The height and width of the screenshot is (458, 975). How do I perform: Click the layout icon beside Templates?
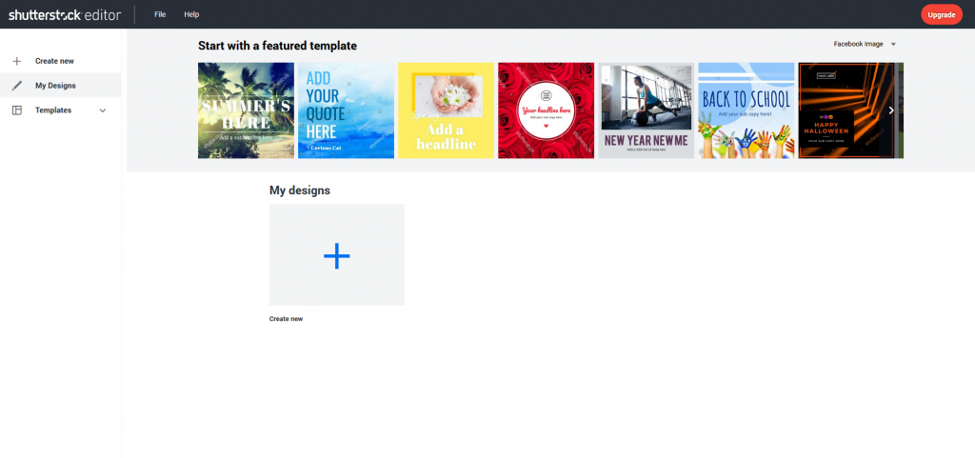17,110
